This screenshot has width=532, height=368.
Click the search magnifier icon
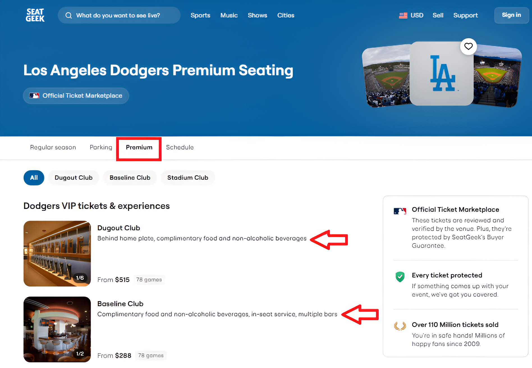click(x=69, y=15)
